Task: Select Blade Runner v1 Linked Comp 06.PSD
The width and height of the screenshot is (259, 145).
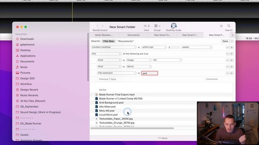Action: click(121, 99)
